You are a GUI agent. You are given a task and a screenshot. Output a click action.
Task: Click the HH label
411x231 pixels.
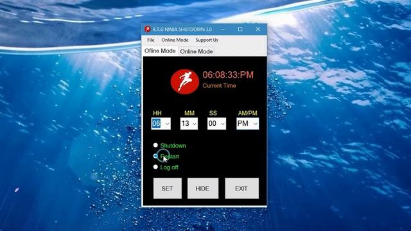tap(157, 113)
